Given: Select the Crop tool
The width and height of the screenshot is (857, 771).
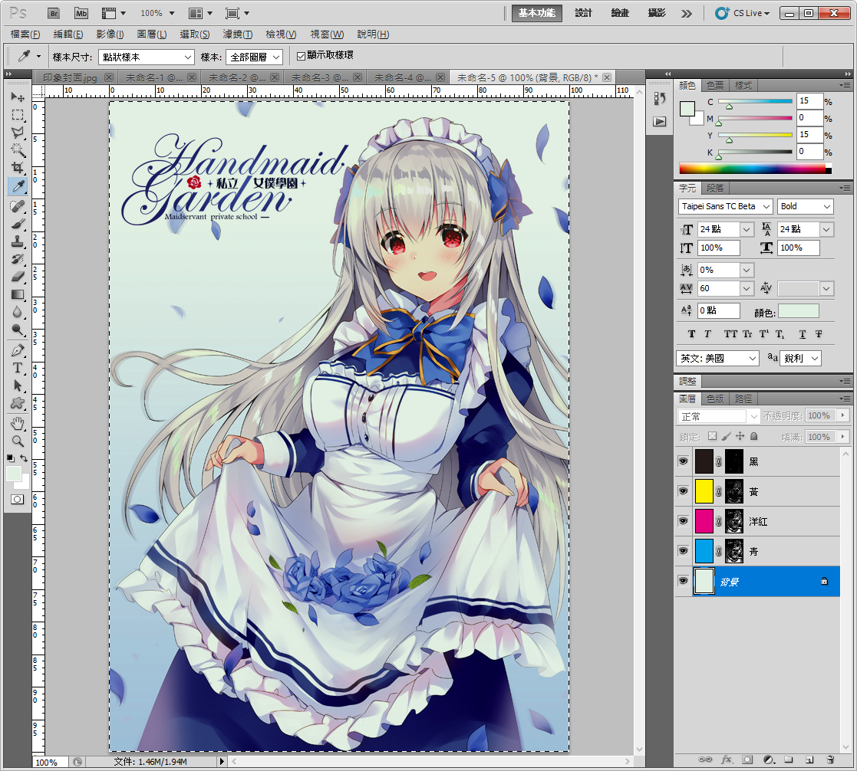Looking at the screenshot, I should pos(18,168).
